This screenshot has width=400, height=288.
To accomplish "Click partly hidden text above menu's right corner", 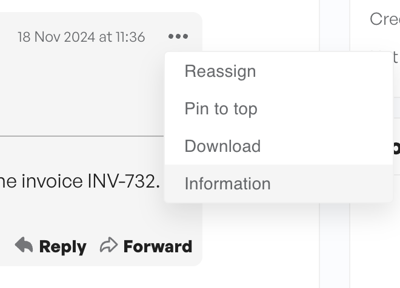I will 395,56.
